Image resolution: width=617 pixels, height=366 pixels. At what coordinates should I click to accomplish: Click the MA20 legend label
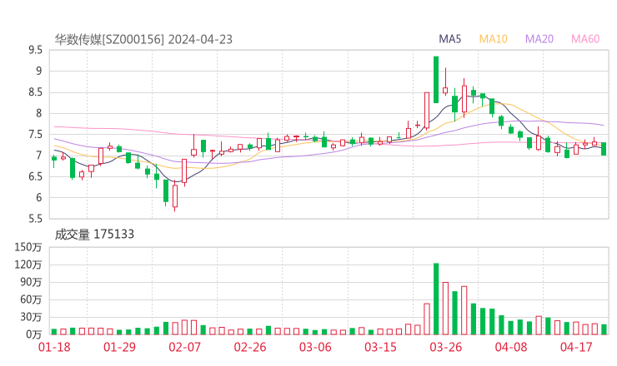pyautogui.click(x=539, y=39)
